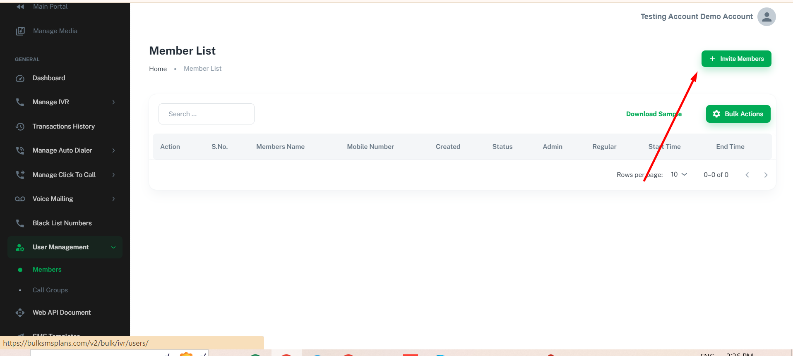This screenshot has width=793, height=356.
Task: Collapse the User Management chevron
Action: [113, 247]
